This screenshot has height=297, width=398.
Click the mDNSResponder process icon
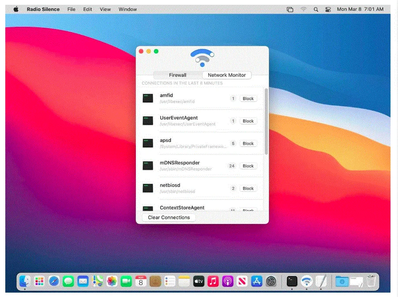[x=148, y=165]
